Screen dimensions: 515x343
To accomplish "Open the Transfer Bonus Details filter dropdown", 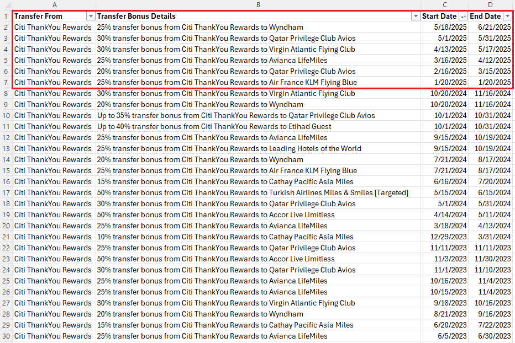I will [x=416, y=16].
